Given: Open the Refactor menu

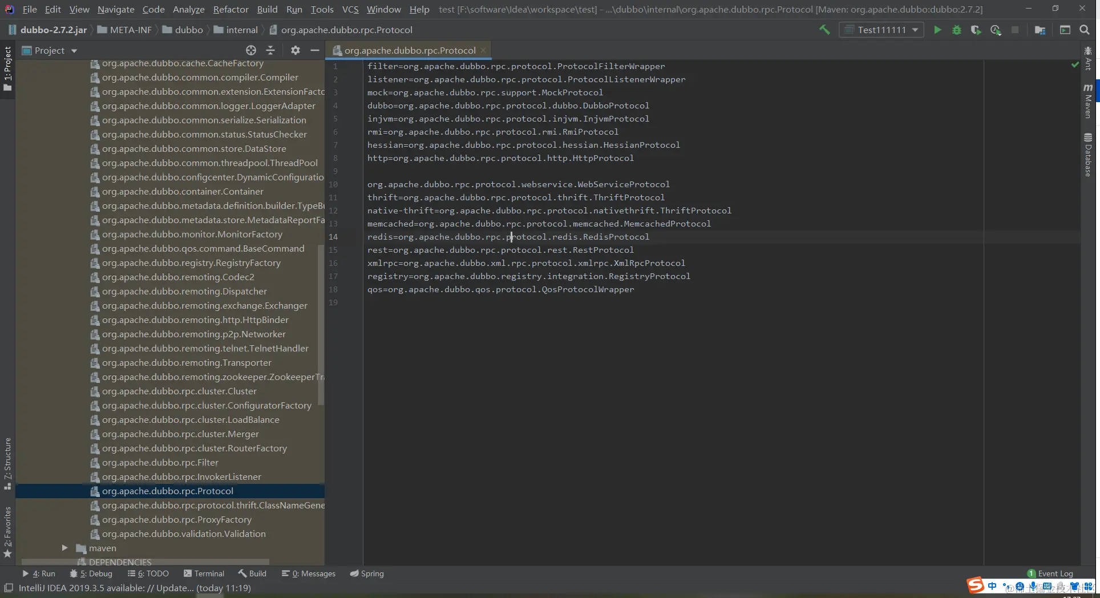Looking at the screenshot, I should click(x=230, y=9).
